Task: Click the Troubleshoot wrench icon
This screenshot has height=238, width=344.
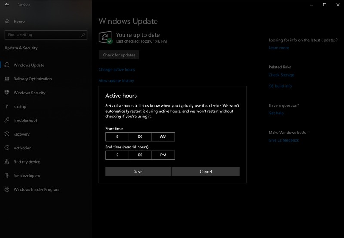Action: click(x=7, y=120)
